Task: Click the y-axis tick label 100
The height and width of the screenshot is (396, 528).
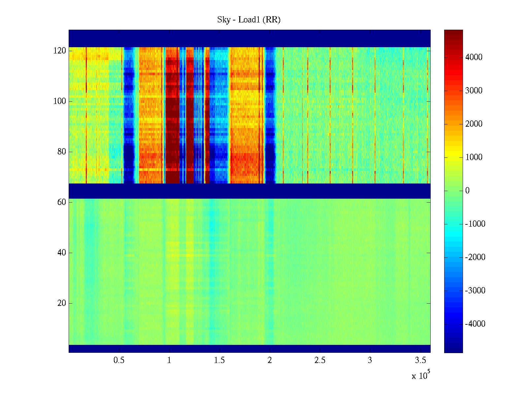Action: click(x=60, y=101)
